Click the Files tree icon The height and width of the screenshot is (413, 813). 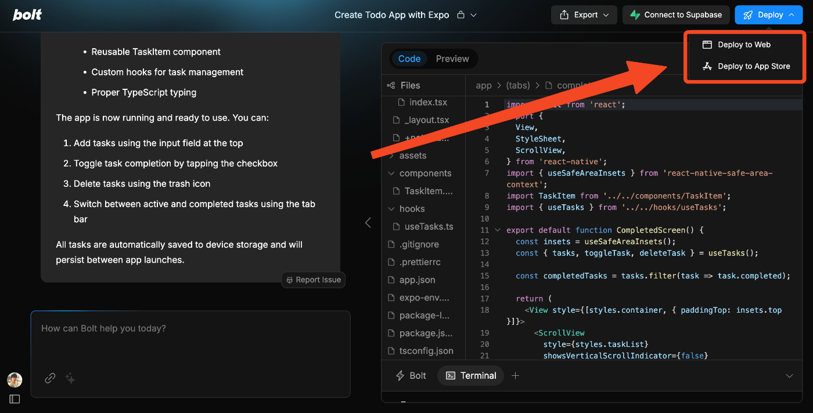pos(391,85)
